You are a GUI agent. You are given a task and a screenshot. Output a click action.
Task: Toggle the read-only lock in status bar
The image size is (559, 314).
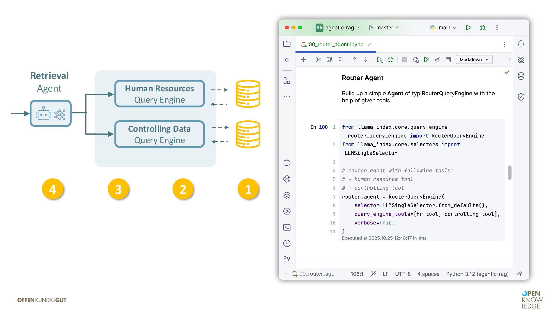tap(519, 274)
